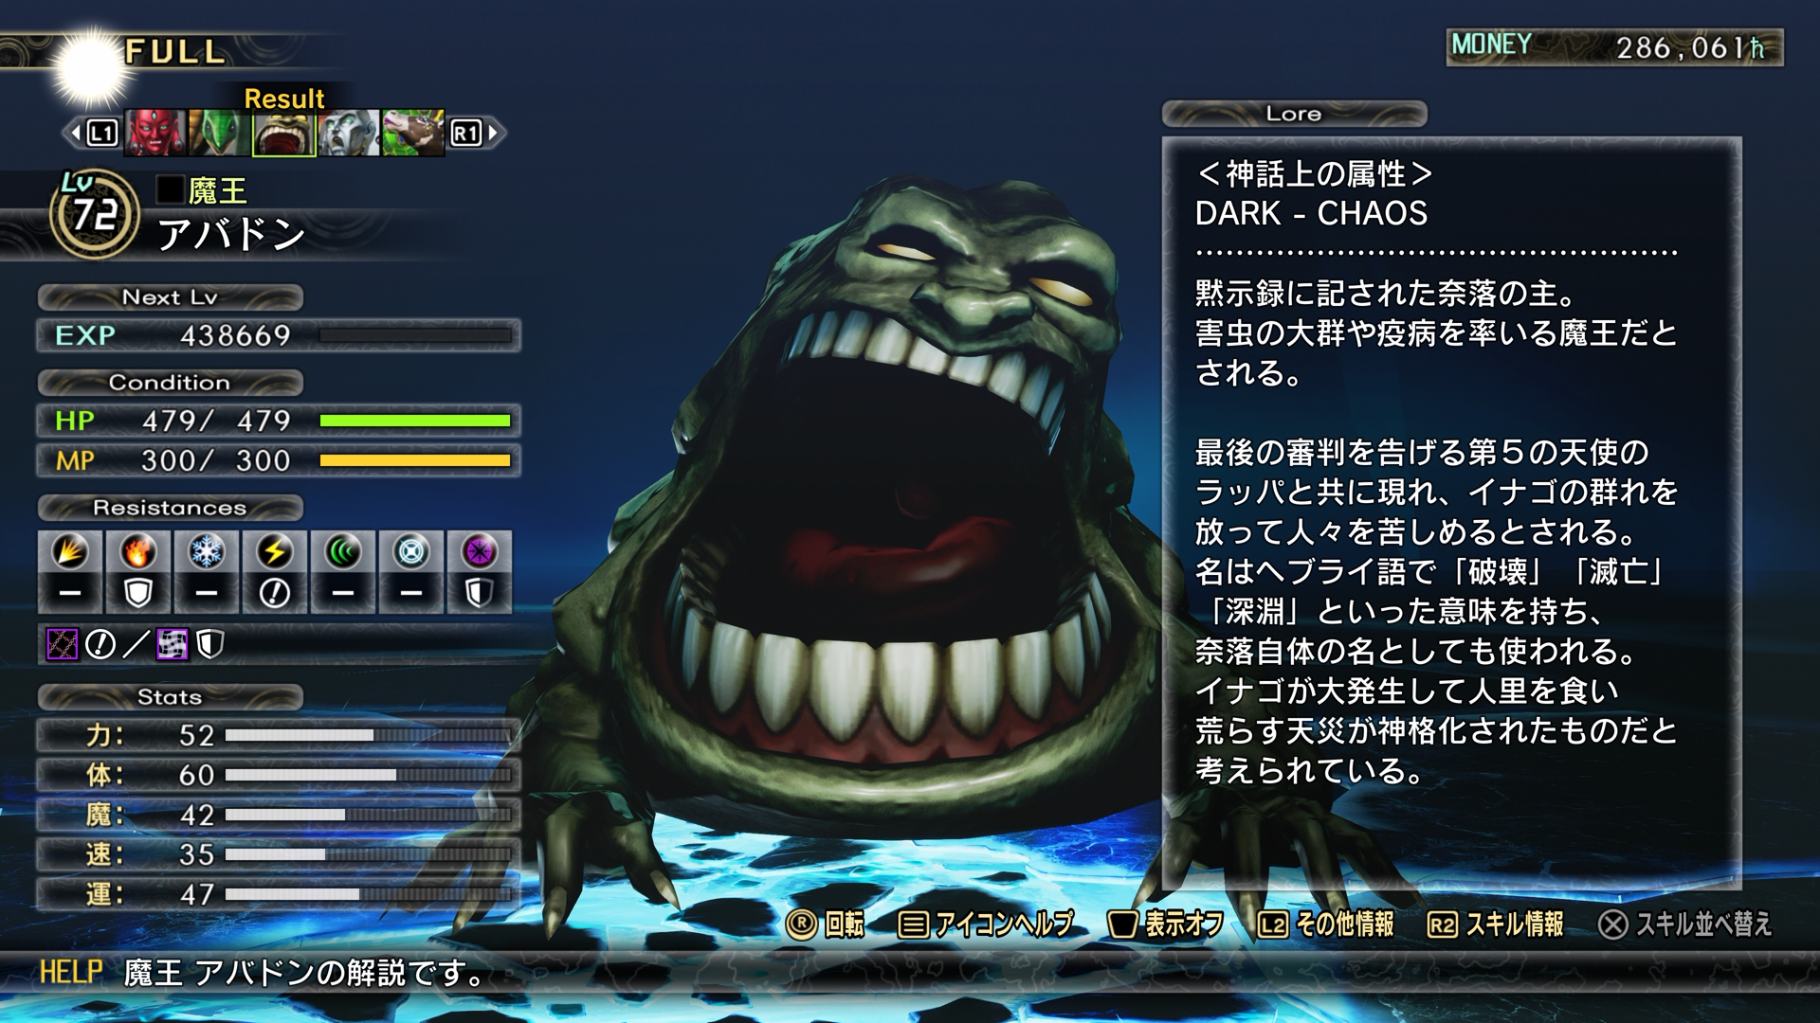This screenshot has width=1820, height=1023.
Task: Click the shield mark under Fire
Action: pyautogui.click(x=138, y=594)
